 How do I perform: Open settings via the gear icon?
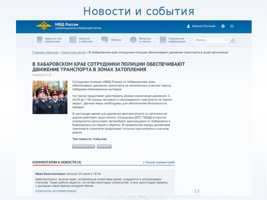pos(223,26)
